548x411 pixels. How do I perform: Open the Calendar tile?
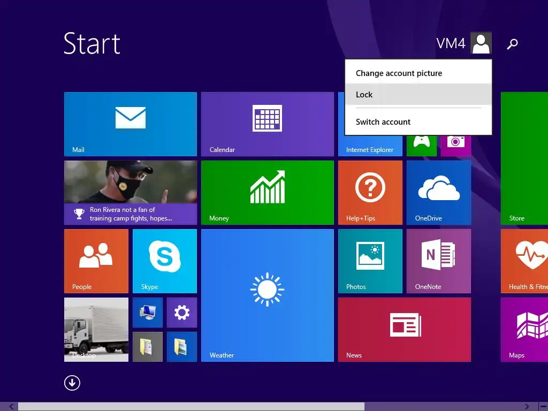pos(268,124)
